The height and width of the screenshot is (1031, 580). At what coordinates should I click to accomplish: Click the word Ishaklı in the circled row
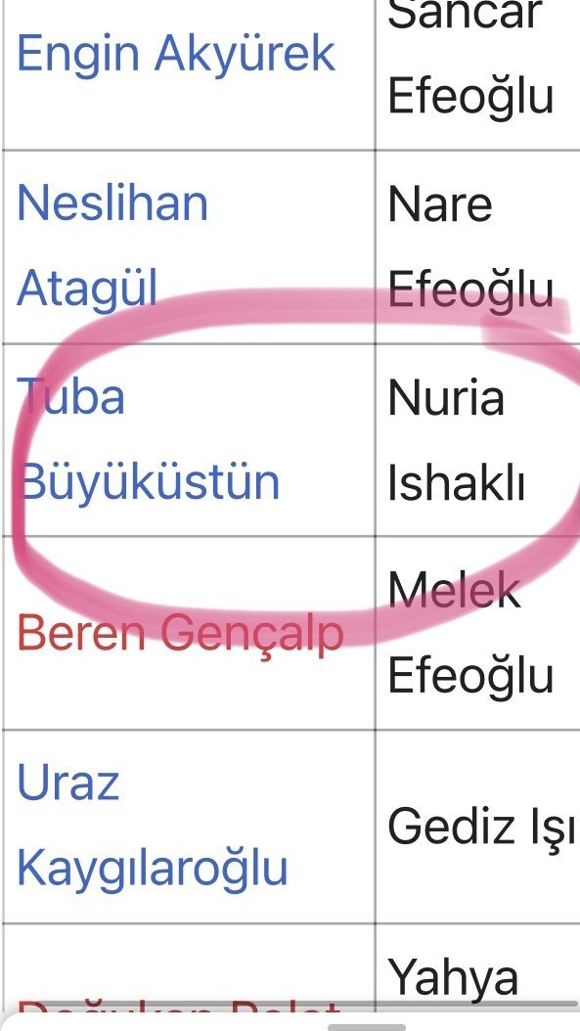point(456,482)
